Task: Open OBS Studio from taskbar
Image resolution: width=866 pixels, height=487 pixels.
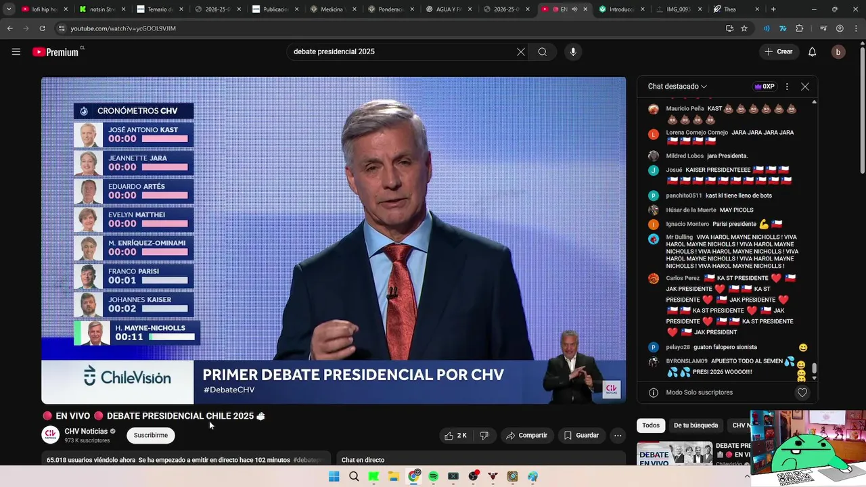Action: tap(473, 476)
